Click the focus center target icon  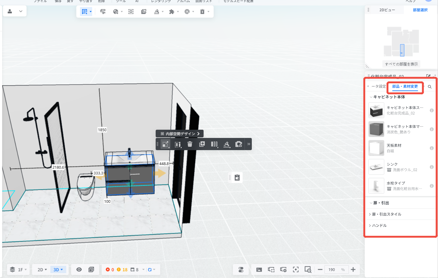pyautogui.click(x=295, y=269)
